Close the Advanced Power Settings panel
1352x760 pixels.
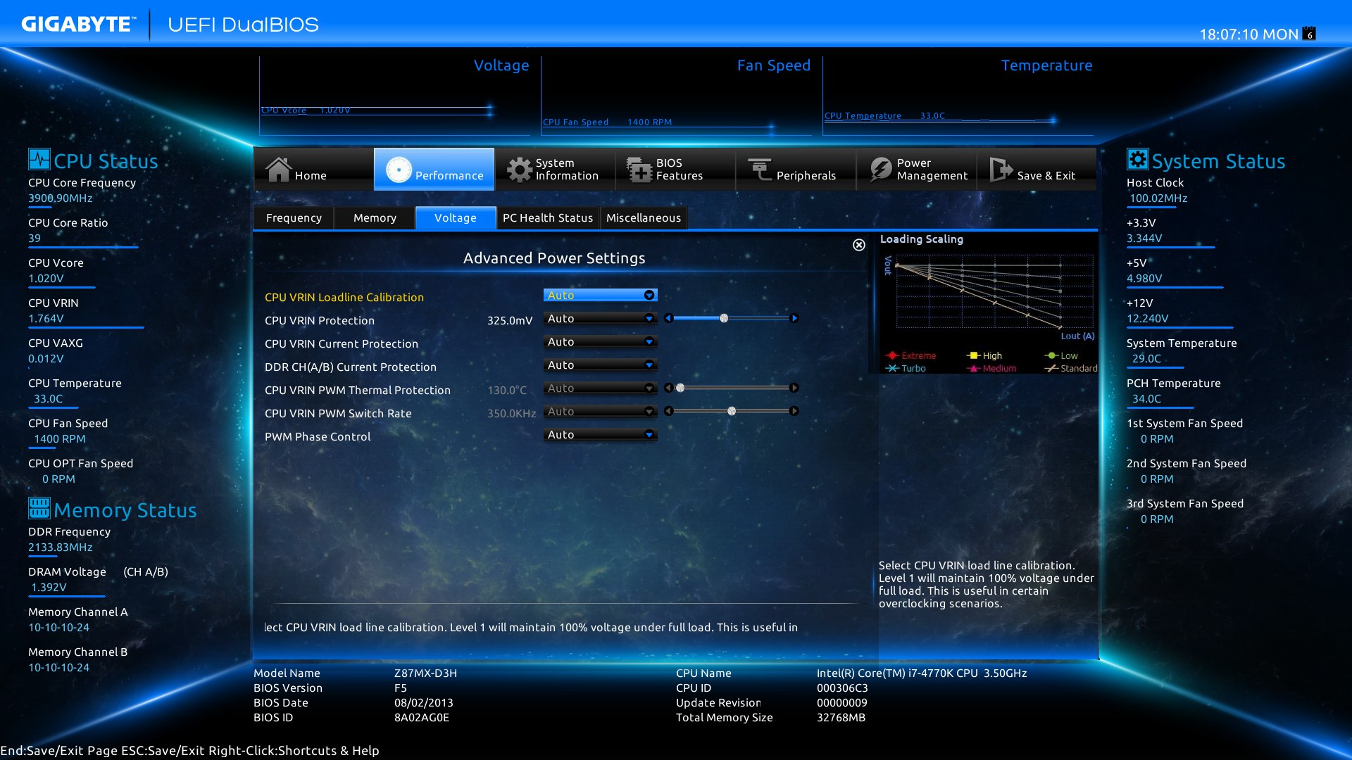[x=859, y=245]
